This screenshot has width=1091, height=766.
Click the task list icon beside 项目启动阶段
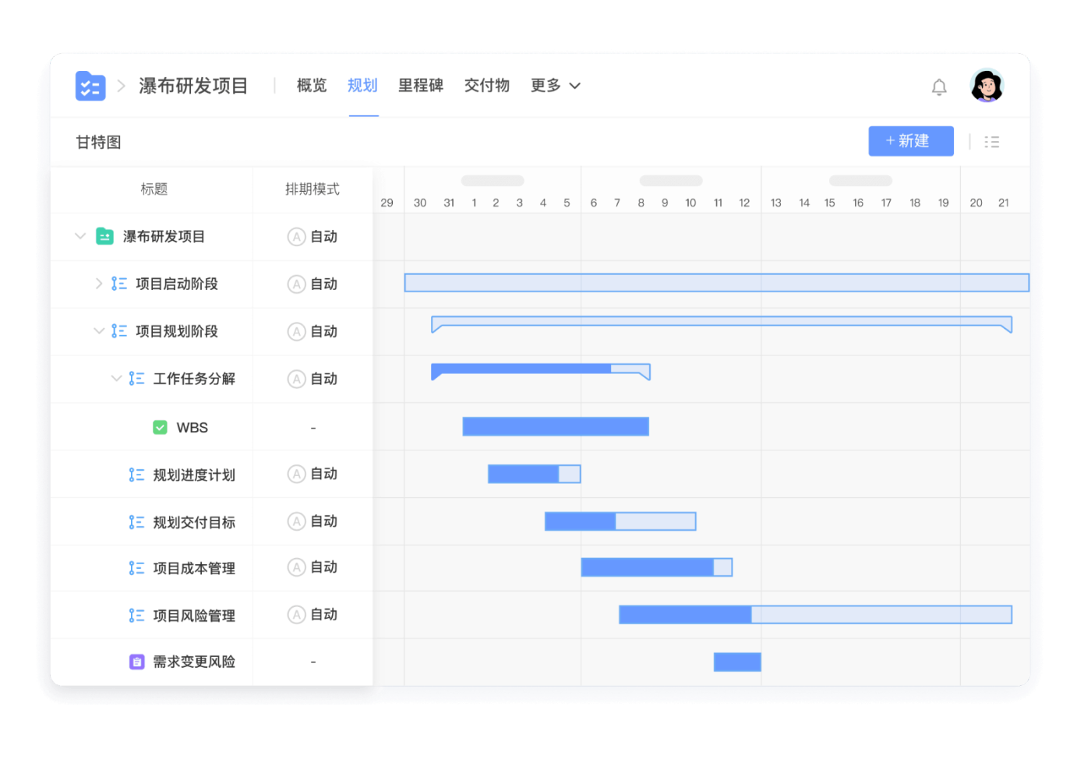tap(118, 284)
